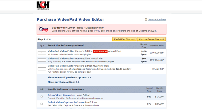
Task: Click the padlock icon beside Secure Purchase
Action: 146,19
